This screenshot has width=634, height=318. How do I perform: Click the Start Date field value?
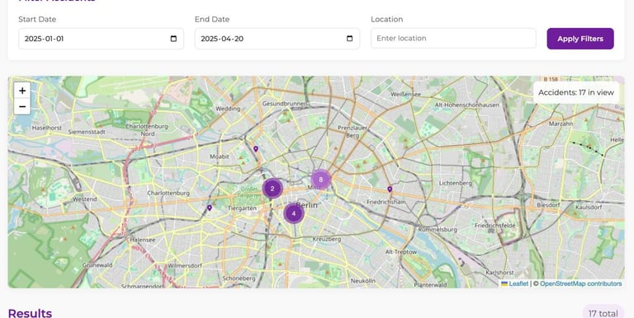[x=44, y=39]
